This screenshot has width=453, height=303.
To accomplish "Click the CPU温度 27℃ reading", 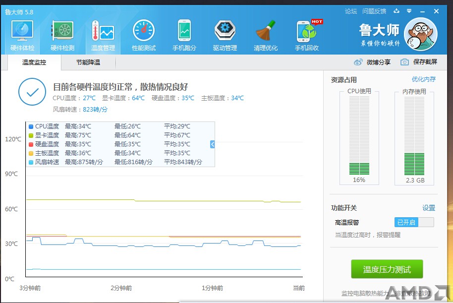I will [x=74, y=98].
